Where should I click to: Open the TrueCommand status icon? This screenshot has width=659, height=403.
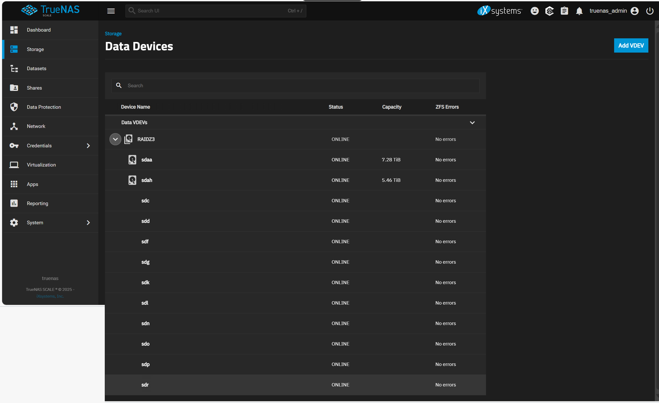pos(549,11)
